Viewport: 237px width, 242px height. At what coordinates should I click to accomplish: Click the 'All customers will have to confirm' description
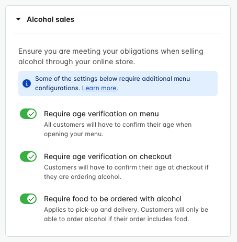coord(118,129)
